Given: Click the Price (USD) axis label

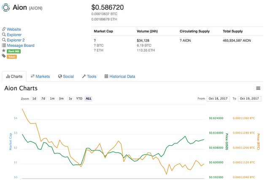Looking at the screenshot, I should pyautogui.click(x=227, y=142).
